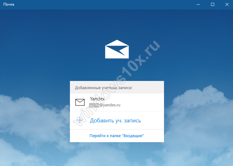Close the Почта window
The height and width of the screenshot is (166, 233).
227,4
